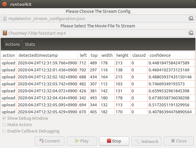Close the runtoolkit window
Image resolution: width=196 pixels, height=148 pixels.
pos(4,4)
